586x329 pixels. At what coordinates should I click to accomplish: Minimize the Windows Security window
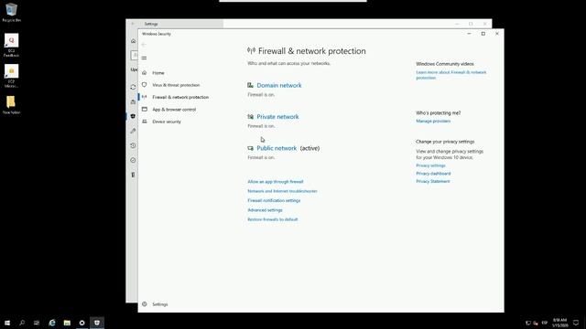469,34
